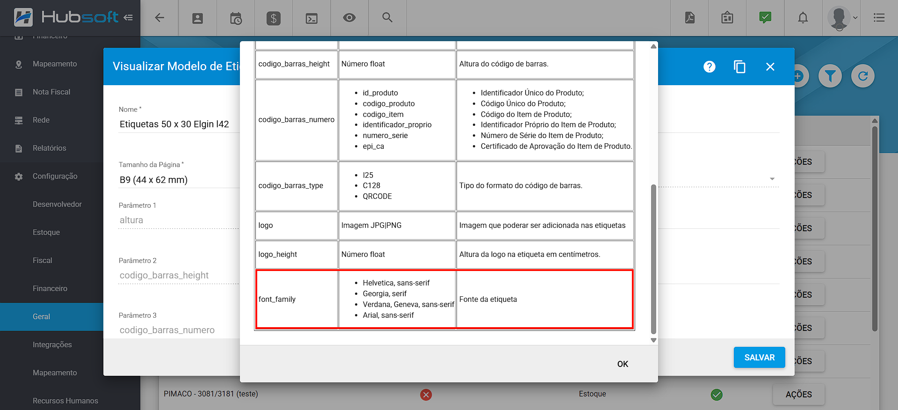Click the round refresh button
The width and height of the screenshot is (898, 410).
pyautogui.click(x=863, y=76)
